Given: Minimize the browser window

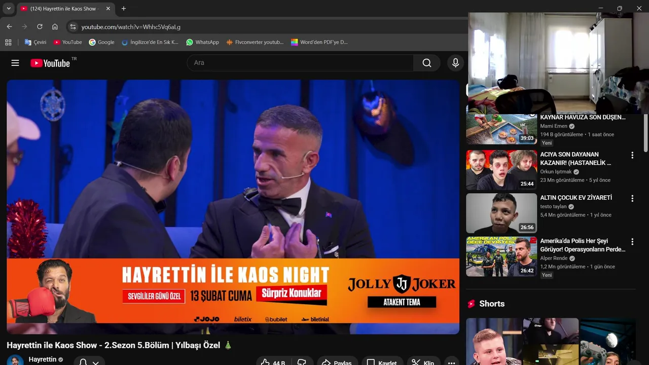Looking at the screenshot, I should coord(601,8).
